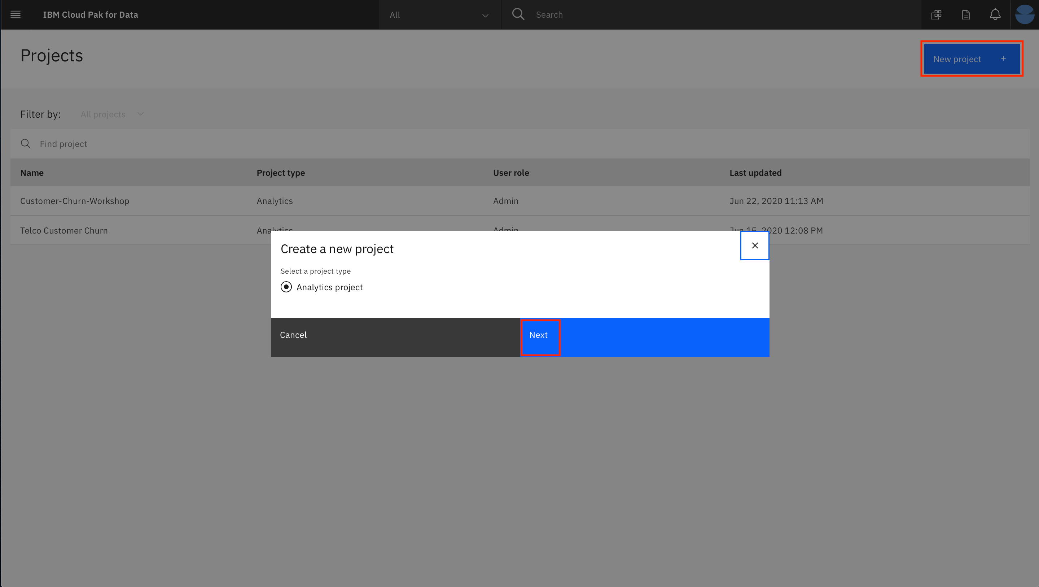The height and width of the screenshot is (587, 1039).
Task: Click the search magnifier icon in header
Action: tap(518, 14)
